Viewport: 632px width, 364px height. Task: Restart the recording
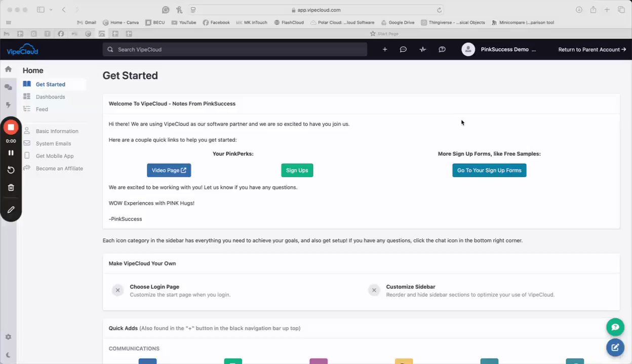(11, 170)
